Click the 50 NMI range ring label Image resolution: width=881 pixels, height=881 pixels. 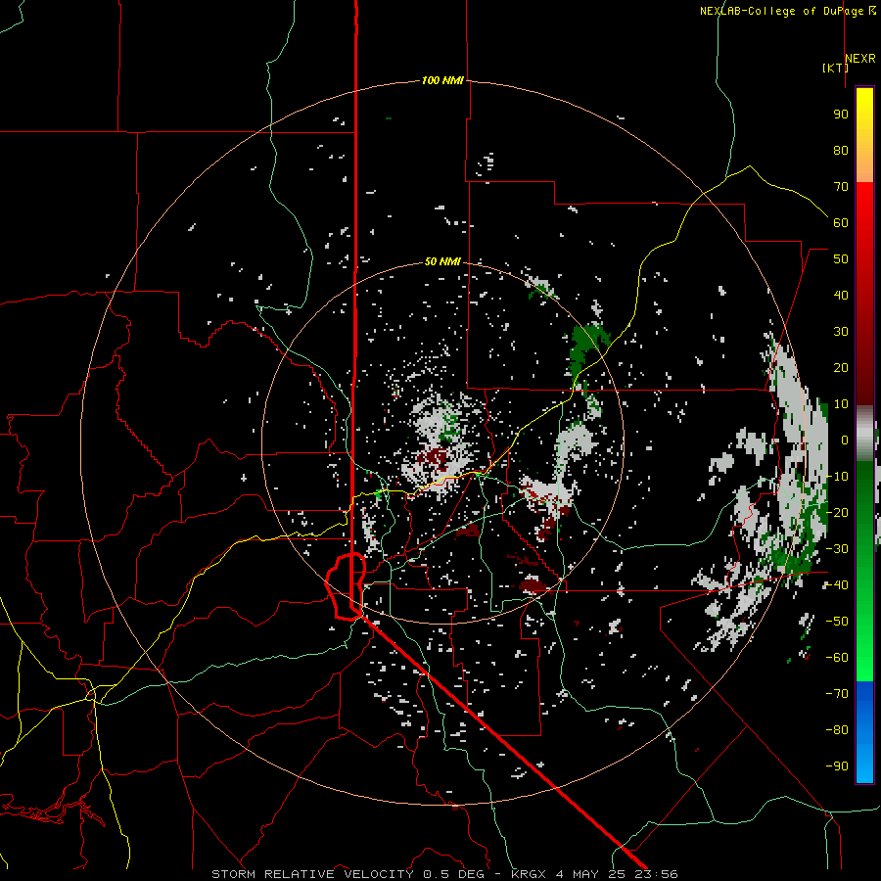[442, 261]
